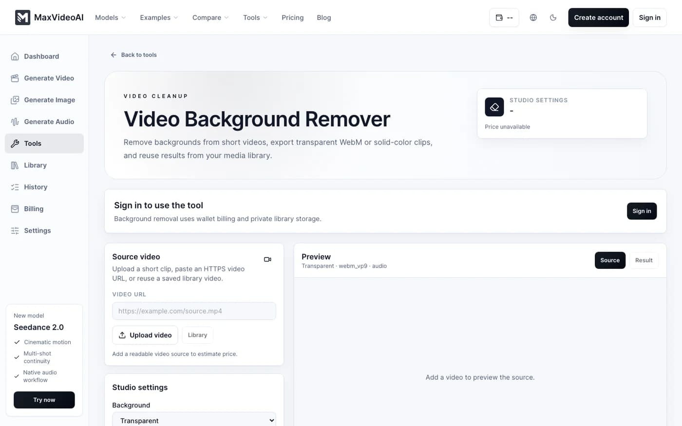Viewport: 682px width, 426px height.
Task: Go to Dashboard in sidebar
Action: (44, 56)
